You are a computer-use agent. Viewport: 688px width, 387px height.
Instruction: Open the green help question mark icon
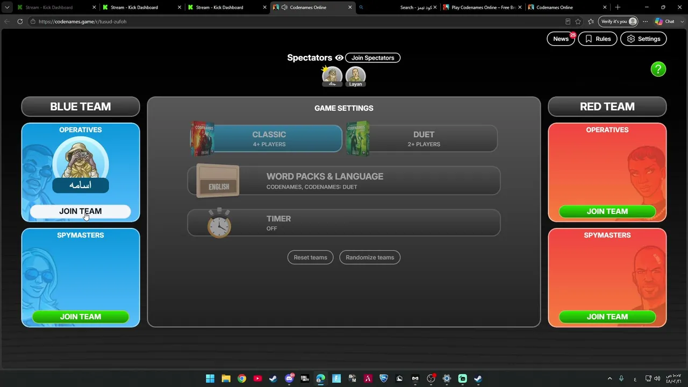[658, 69]
